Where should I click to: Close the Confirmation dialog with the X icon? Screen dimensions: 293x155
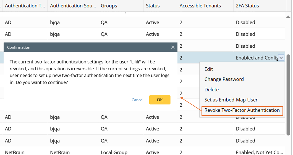click(173, 47)
